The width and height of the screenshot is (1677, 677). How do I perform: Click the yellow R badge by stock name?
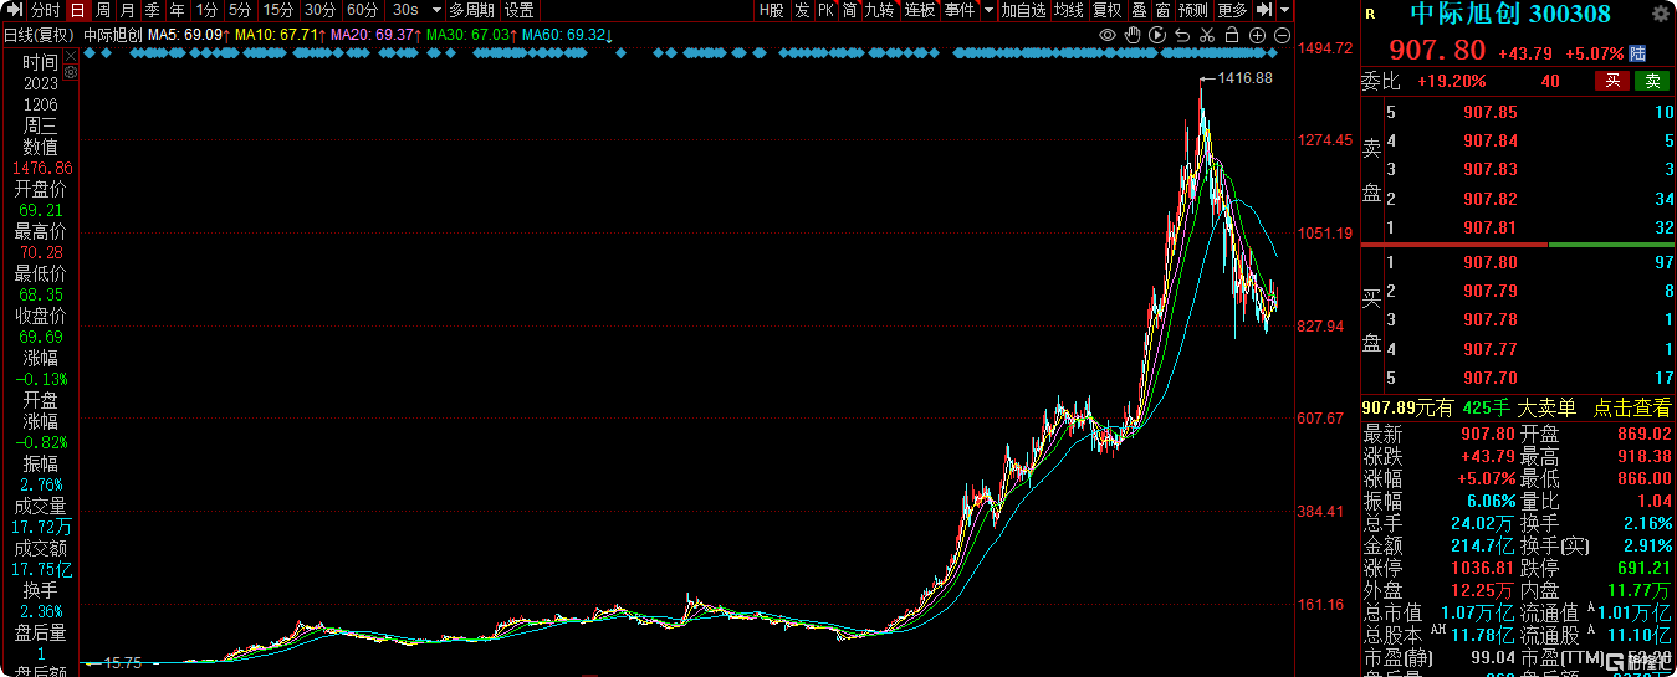[x=1370, y=14]
